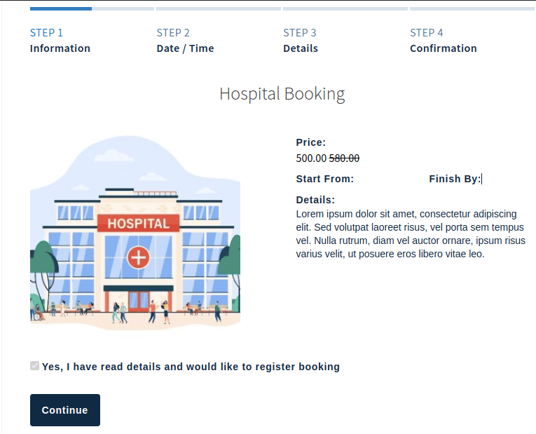Switch to Step 2 Date / Time

coord(185,41)
